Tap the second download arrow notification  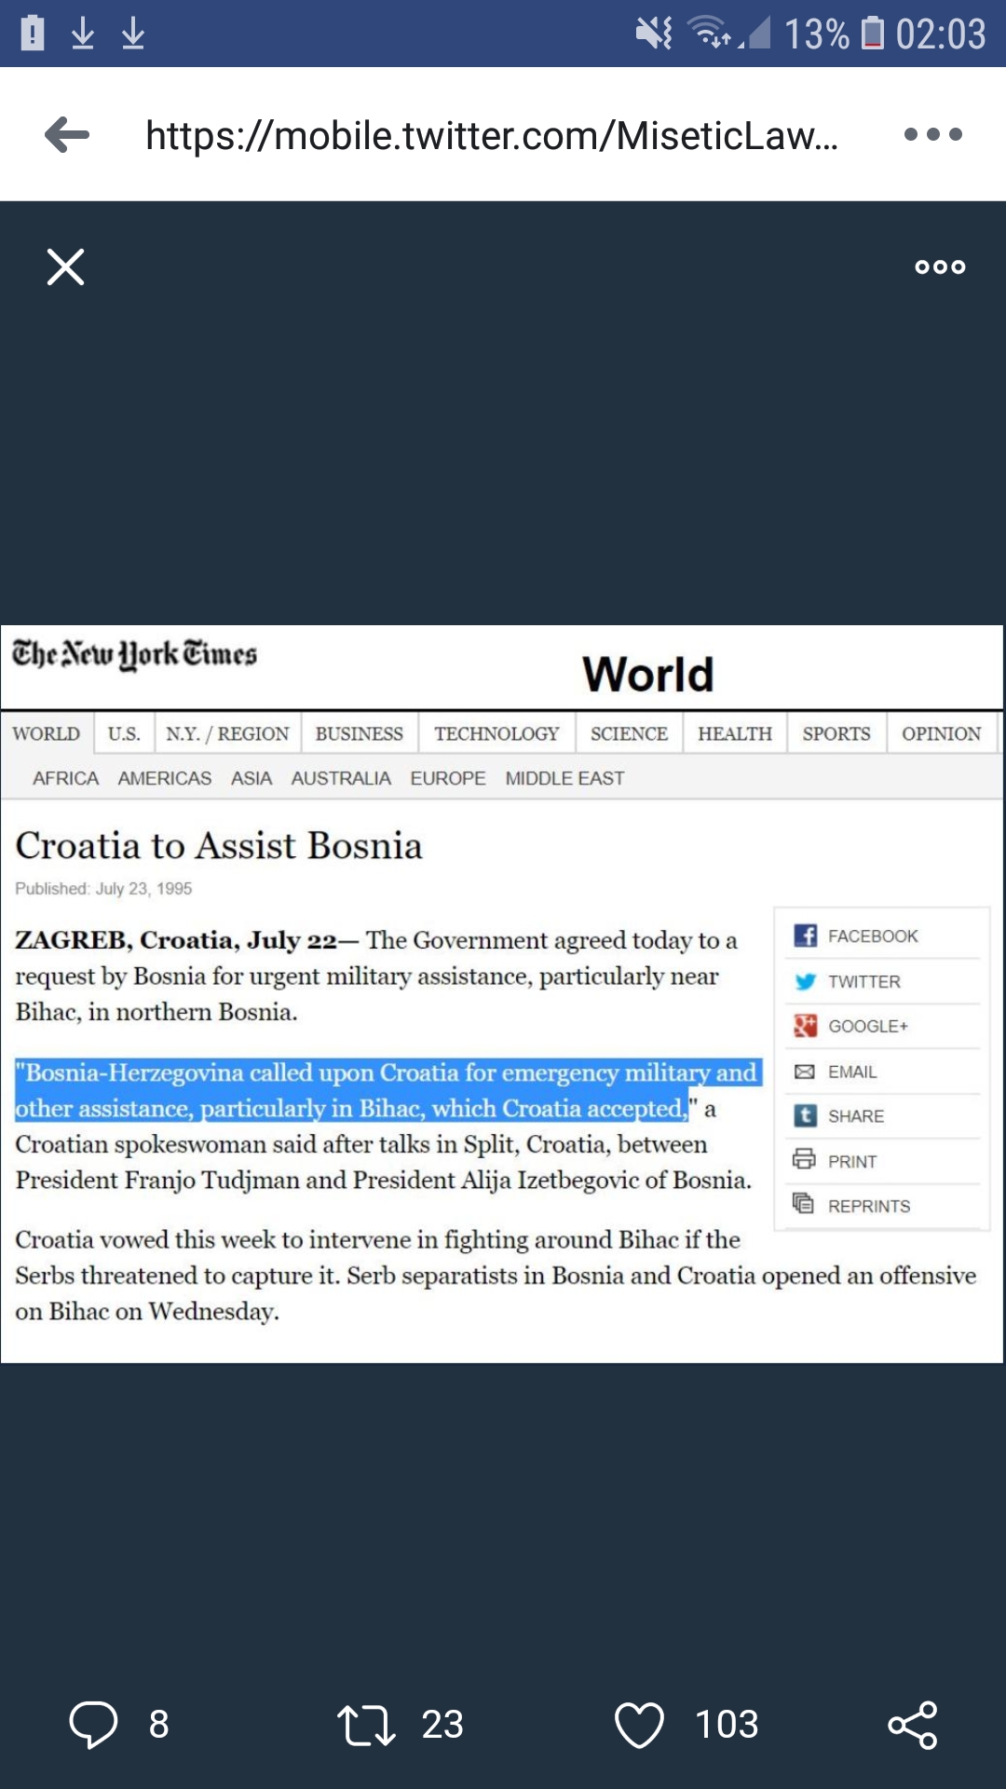(133, 34)
